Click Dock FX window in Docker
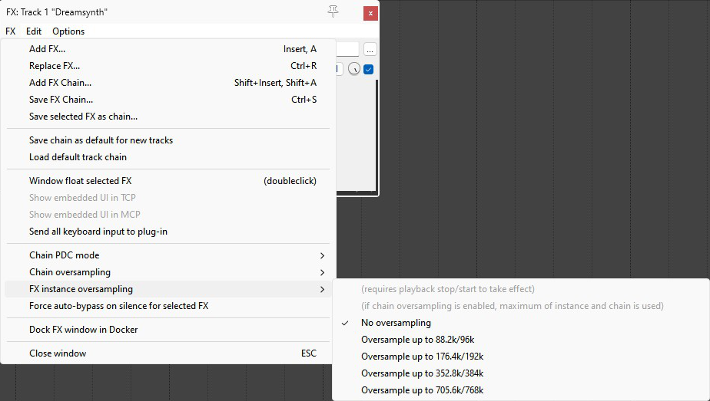Image resolution: width=710 pixels, height=401 pixels. (x=83, y=330)
